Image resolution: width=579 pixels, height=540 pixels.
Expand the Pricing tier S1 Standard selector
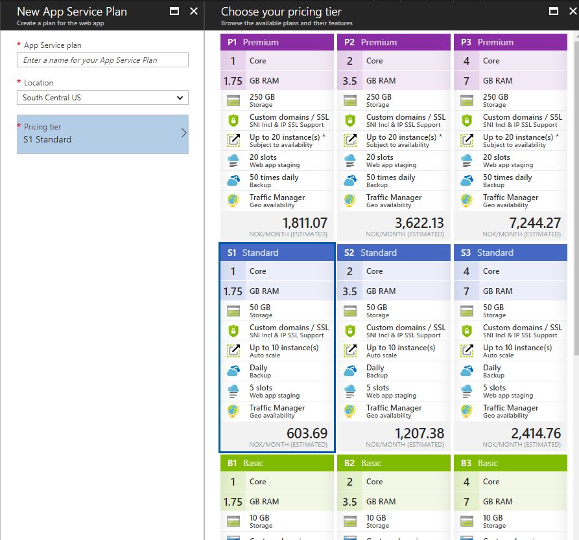[x=102, y=134]
